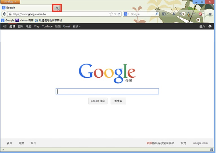216x153 pixels.
Task: Open the bookmarks menu toolbar icon
Action: (164, 14)
